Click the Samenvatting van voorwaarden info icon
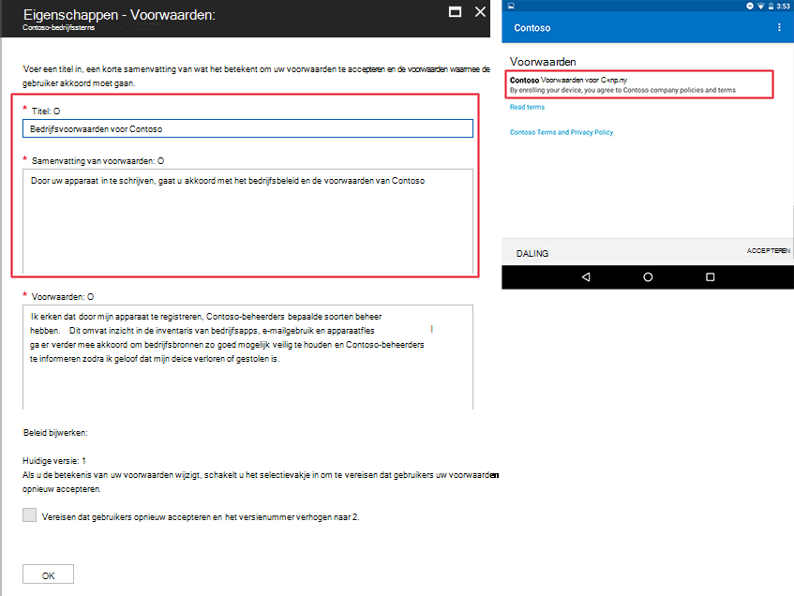Viewport: 794px width, 596px height. [160, 161]
